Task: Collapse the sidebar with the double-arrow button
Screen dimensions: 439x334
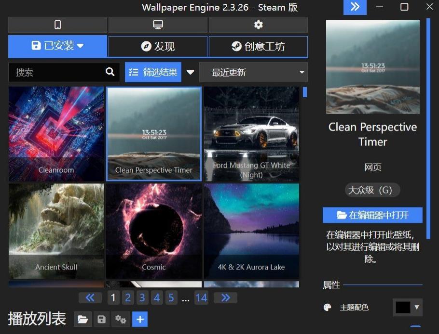Action: point(355,7)
